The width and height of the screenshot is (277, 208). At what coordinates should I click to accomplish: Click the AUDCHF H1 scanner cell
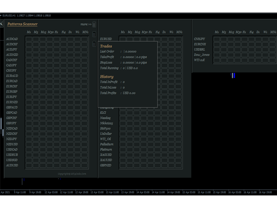(x=57, y=44)
